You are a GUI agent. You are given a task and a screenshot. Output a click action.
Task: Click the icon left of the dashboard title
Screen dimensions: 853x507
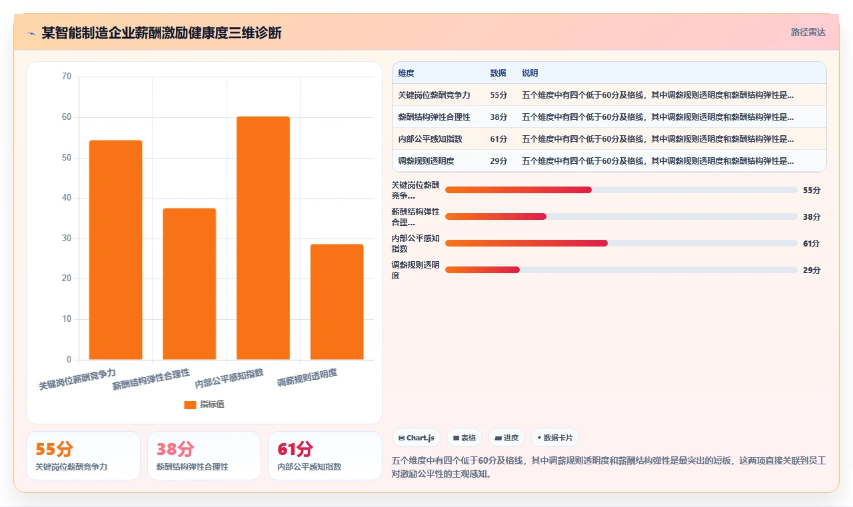click(x=31, y=33)
